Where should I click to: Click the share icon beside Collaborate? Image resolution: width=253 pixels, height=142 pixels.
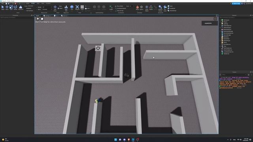click(x=244, y=4)
